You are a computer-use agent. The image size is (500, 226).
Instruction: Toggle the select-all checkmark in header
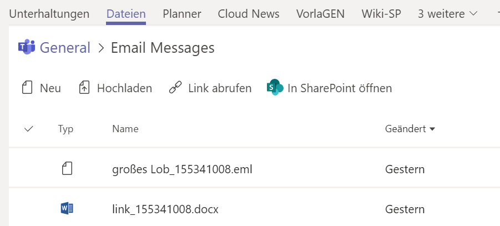pos(29,129)
